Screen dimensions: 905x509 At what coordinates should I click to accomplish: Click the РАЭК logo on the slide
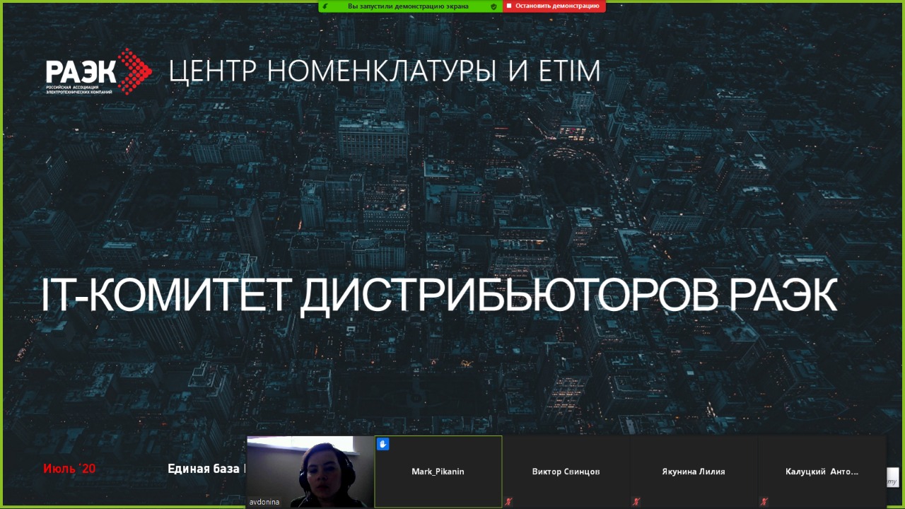click(98, 71)
